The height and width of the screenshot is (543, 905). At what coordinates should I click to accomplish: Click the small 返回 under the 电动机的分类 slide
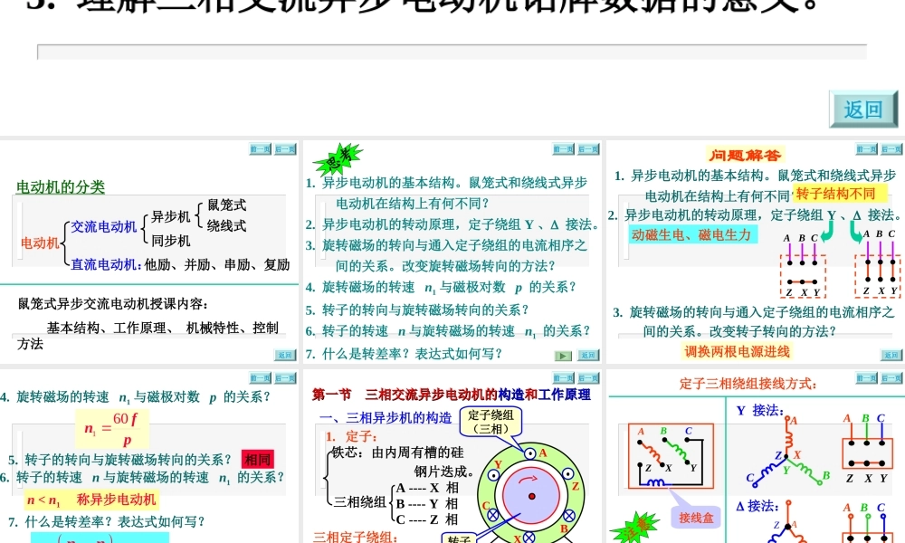[286, 355]
